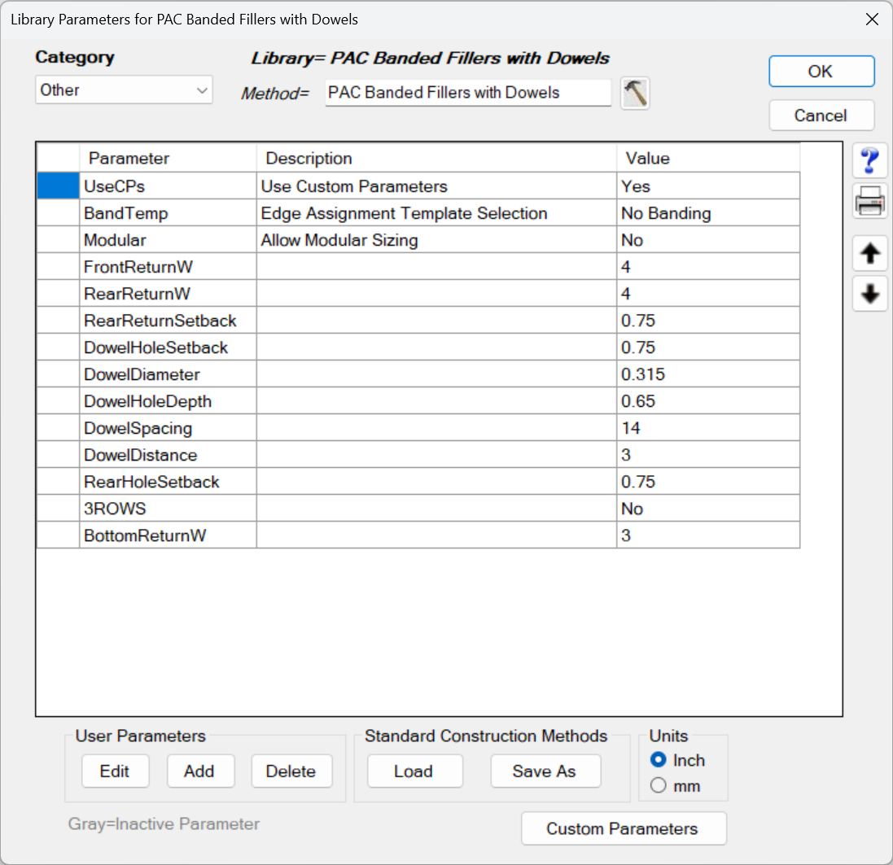Click the Value column header
Image resolution: width=893 pixels, height=865 pixels.
[x=707, y=159]
